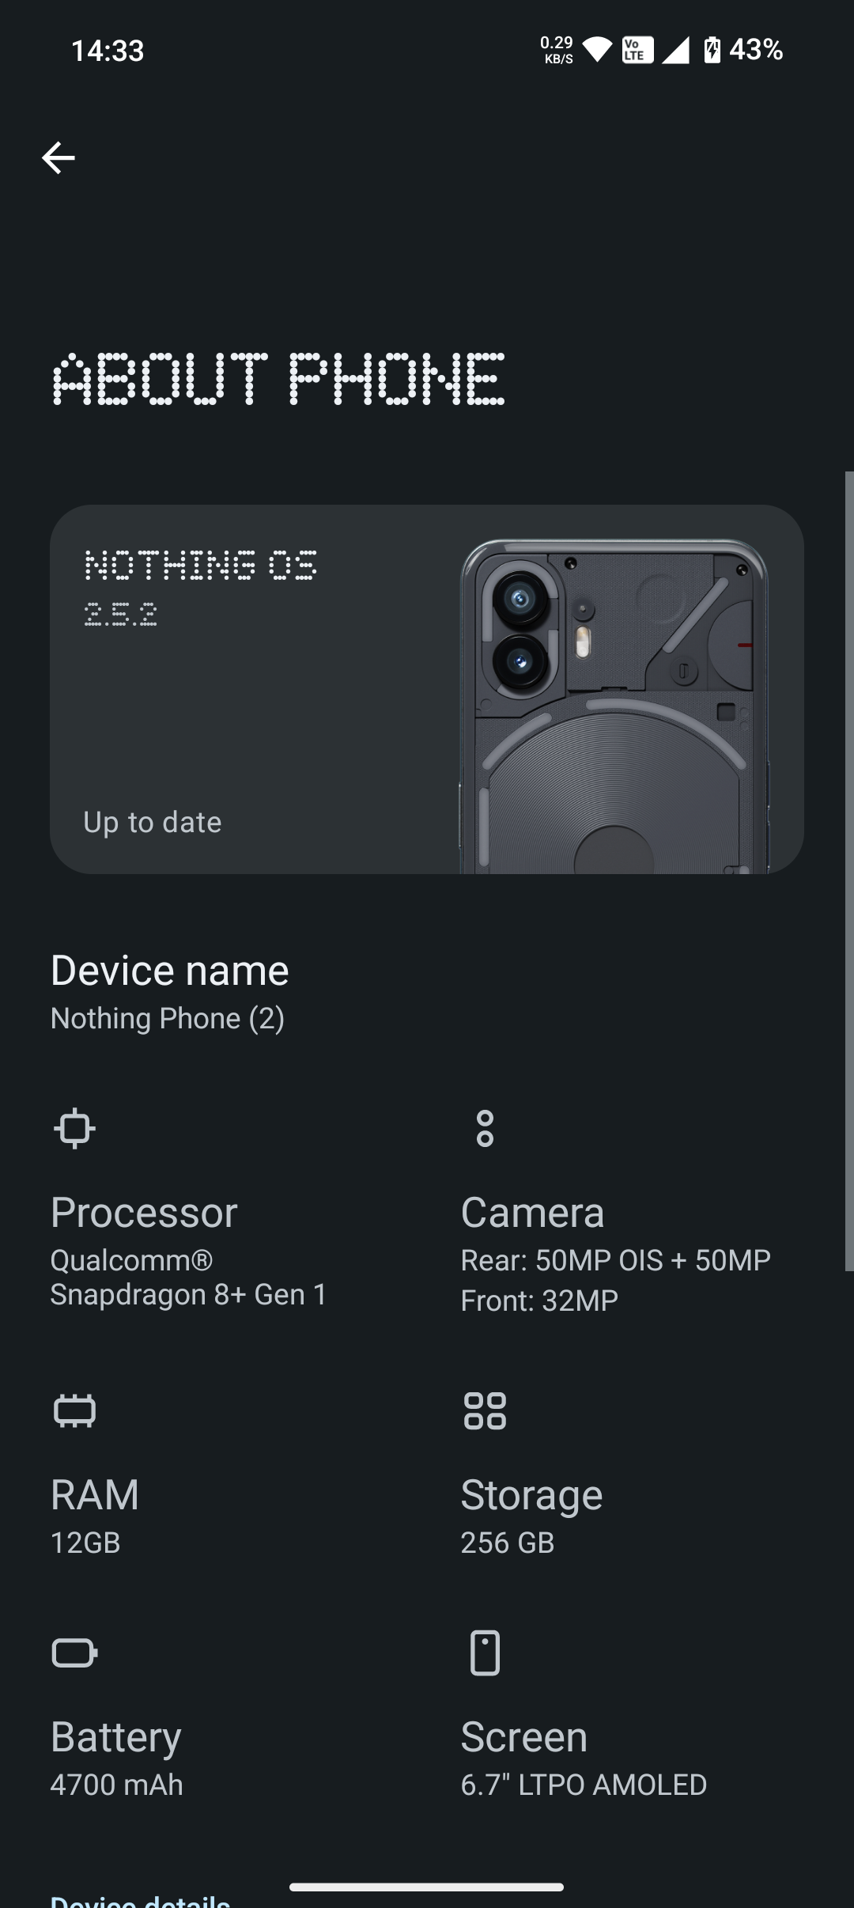
Task: Open the Device name setting
Action: (170, 992)
